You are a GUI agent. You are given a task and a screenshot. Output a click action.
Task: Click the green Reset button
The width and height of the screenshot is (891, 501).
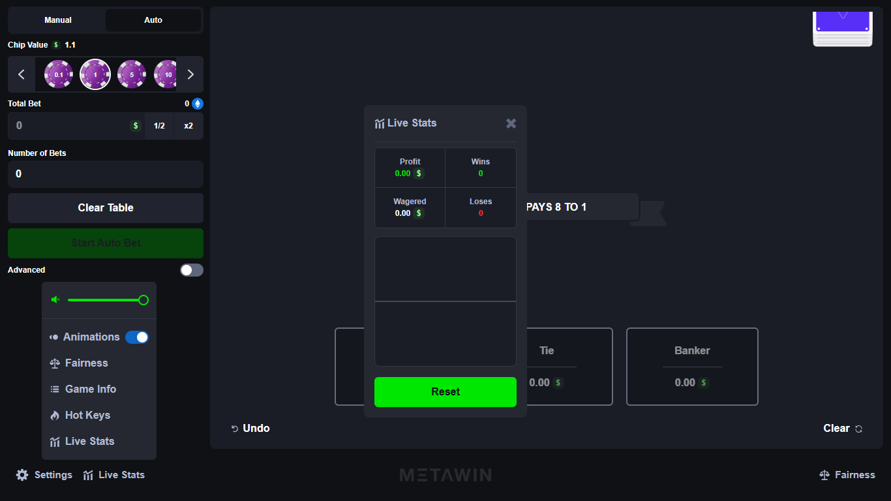point(445,392)
